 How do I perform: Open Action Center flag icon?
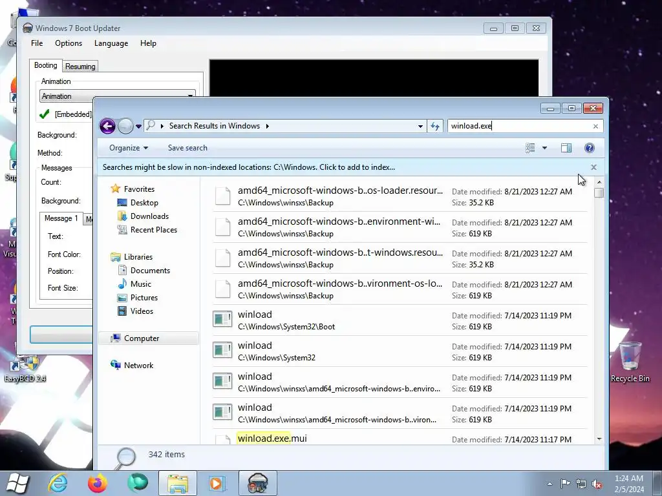565,484
